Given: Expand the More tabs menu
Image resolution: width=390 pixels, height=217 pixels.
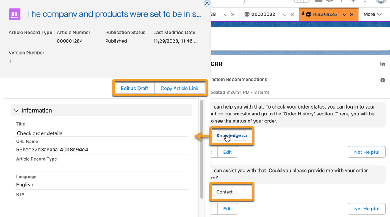Looking at the screenshot, I should point(372,14).
